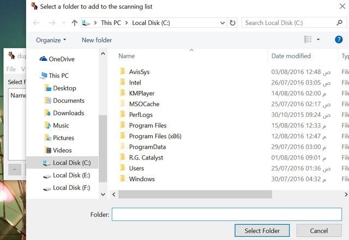This screenshot has height=240, width=349.
Task: Click the Select Folder button
Action: point(262,231)
